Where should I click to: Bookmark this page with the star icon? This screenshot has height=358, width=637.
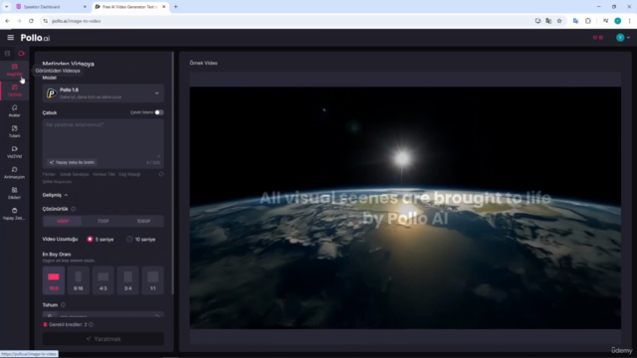[x=559, y=21]
